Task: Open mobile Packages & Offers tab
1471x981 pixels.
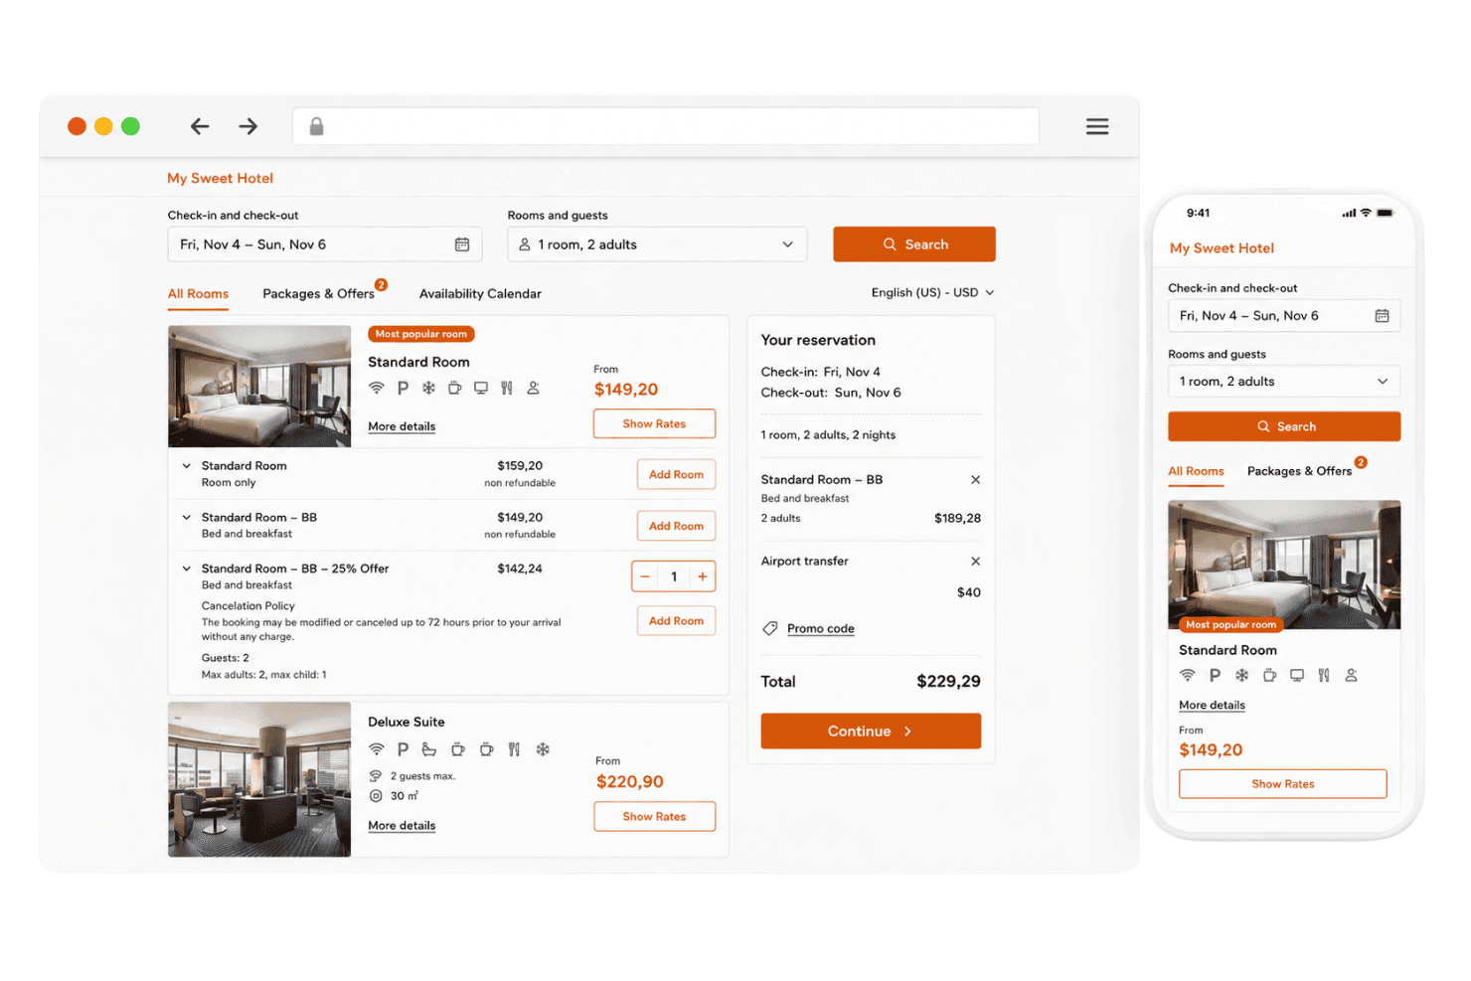Action: coord(1299,471)
